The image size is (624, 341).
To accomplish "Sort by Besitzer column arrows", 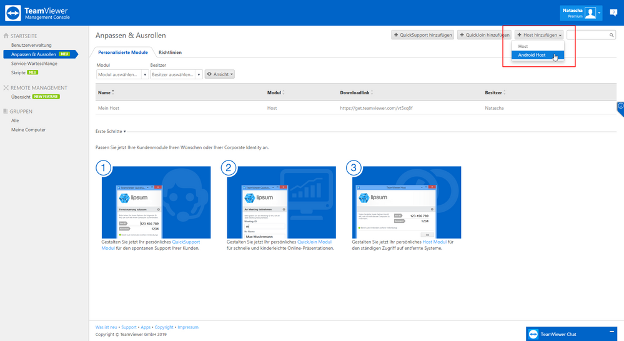I will point(505,92).
